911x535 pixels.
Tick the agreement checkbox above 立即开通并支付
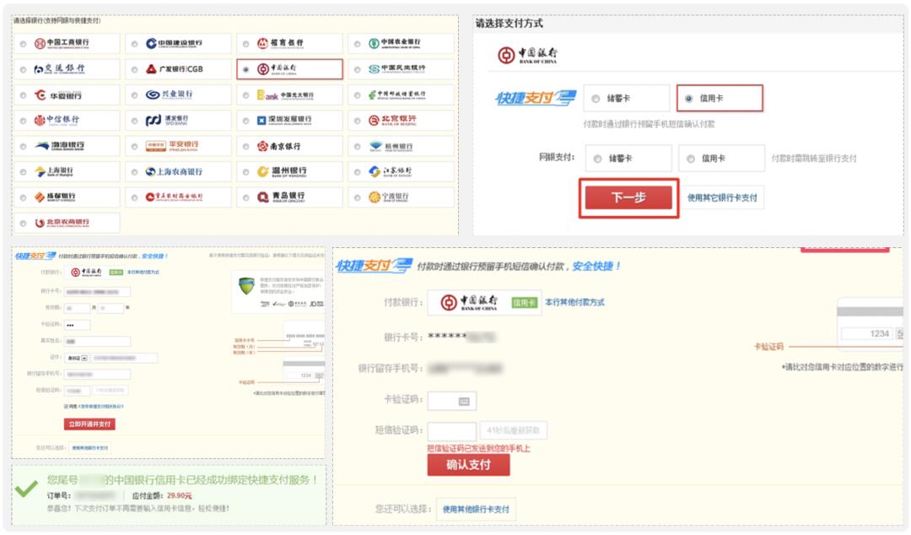pos(67,406)
